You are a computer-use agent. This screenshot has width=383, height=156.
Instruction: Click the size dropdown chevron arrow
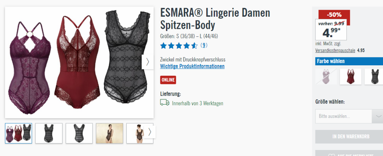(x=378, y=116)
